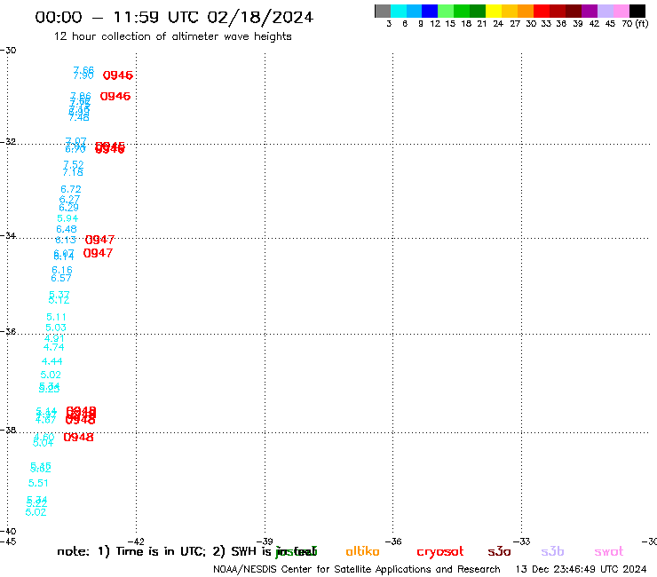Click wave height value 4.91
The width and height of the screenshot is (657, 577).
pos(54,338)
